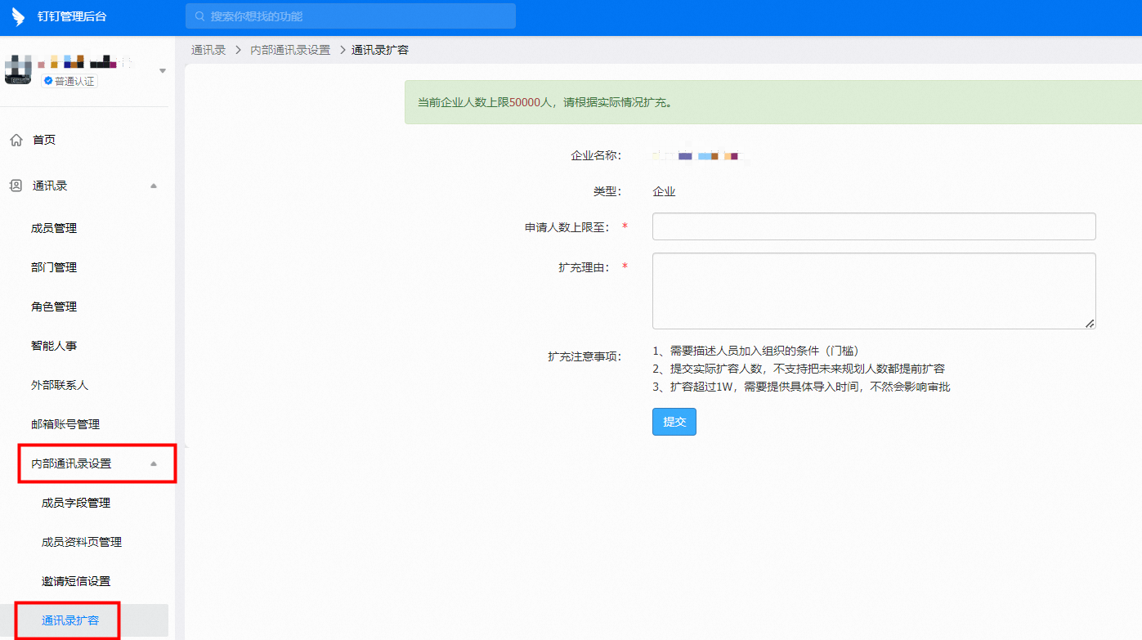This screenshot has height=640, width=1142.
Task: Click into the 扩充理由 text area
Action: tap(873, 291)
